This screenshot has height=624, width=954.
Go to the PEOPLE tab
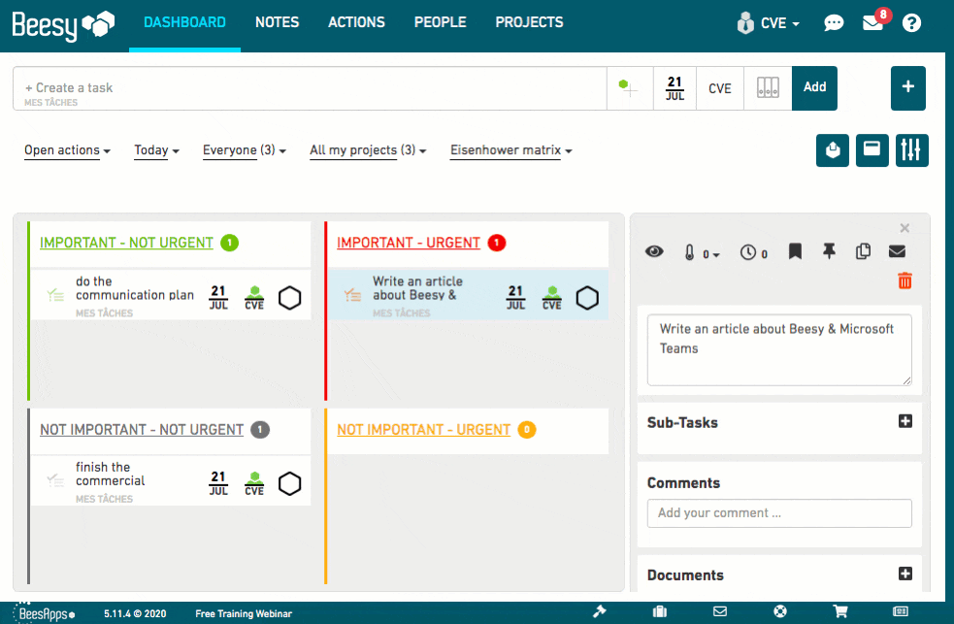[440, 22]
